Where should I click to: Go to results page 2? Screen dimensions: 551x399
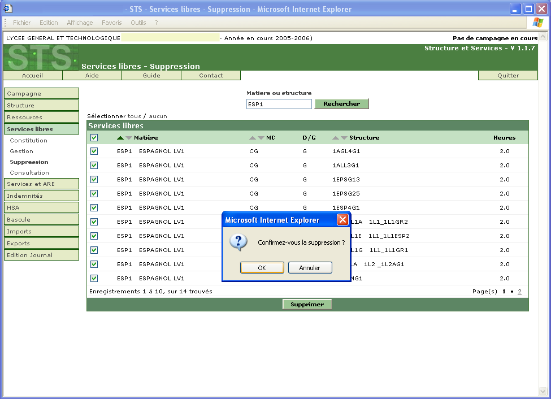[519, 292]
